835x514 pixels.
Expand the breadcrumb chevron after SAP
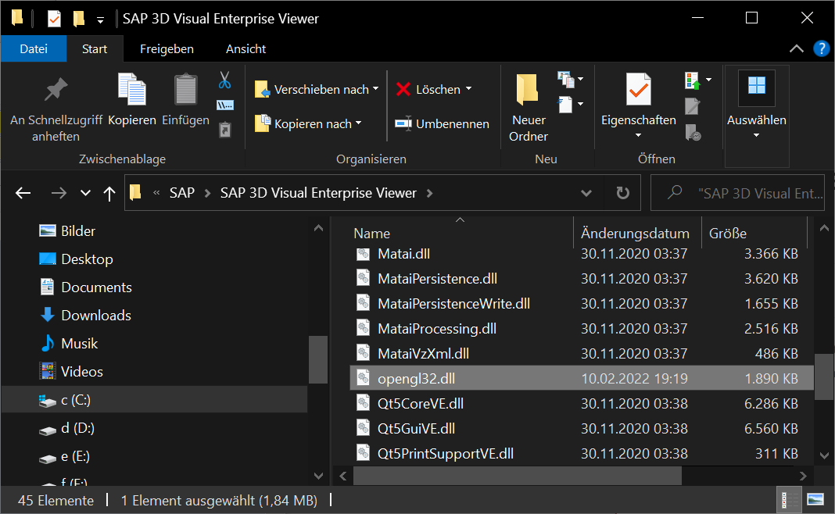point(208,193)
